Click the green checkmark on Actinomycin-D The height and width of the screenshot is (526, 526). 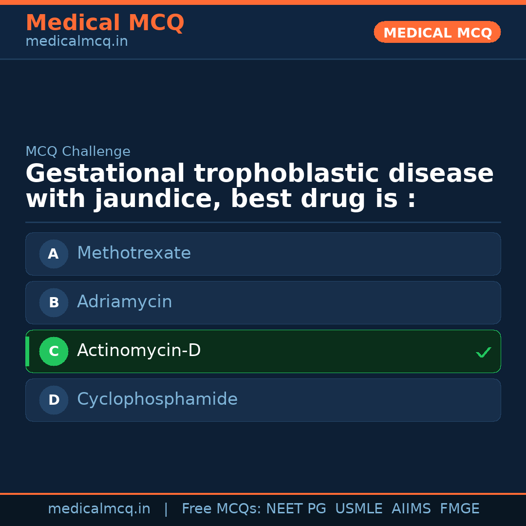pyautogui.click(x=483, y=352)
